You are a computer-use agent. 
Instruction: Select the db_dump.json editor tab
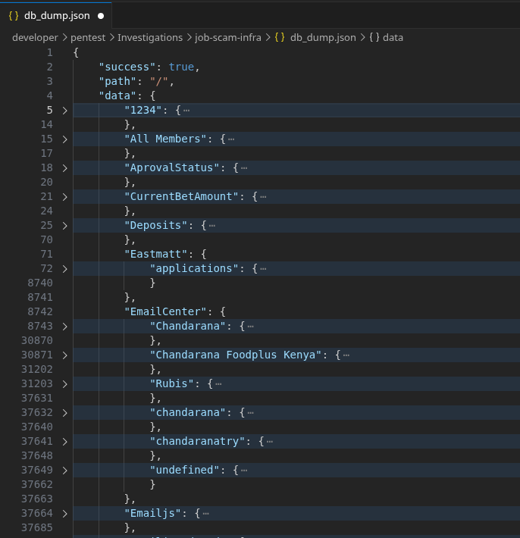[x=55, y=16]
